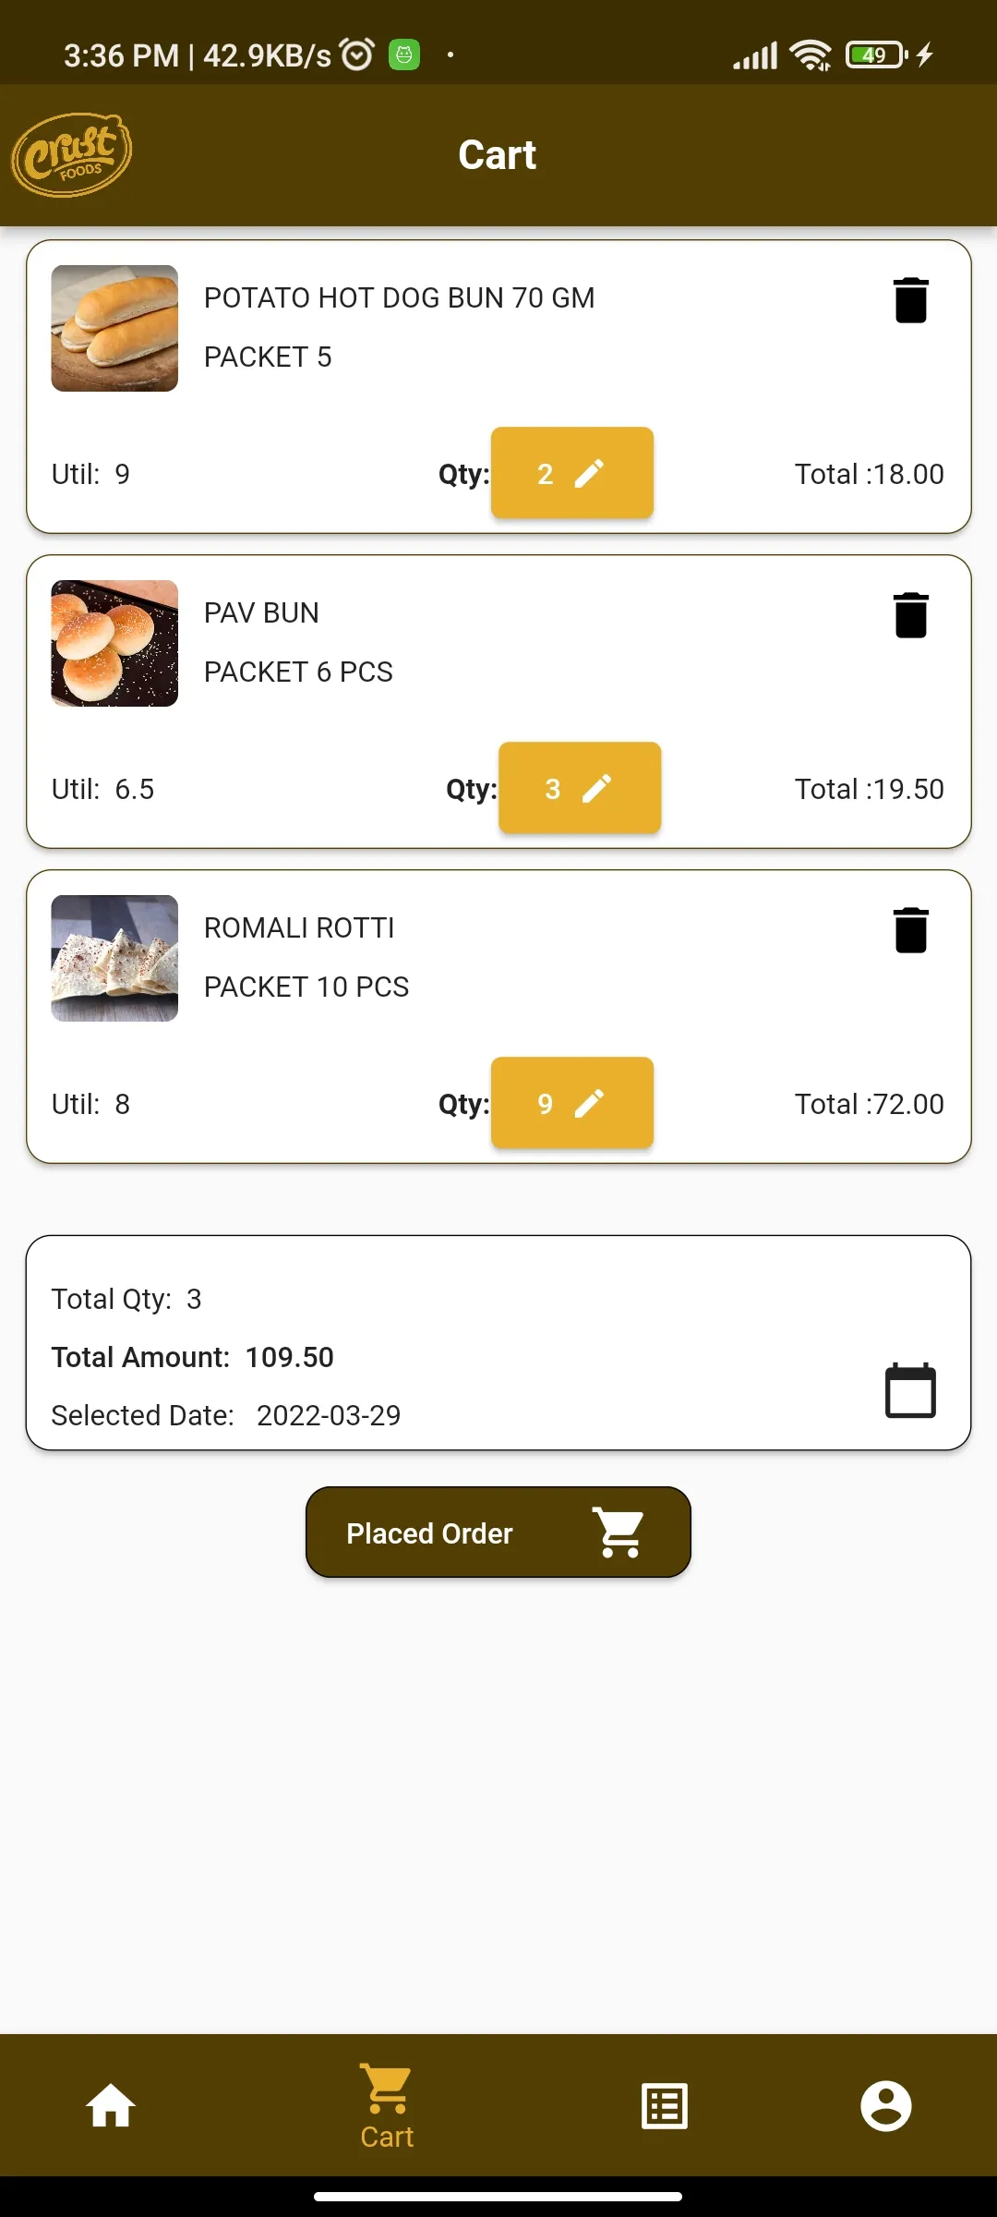Viewport: 997px width, 2217px height.
Task: Open Pav Bun product thumbnail
Action: [114, 643]
